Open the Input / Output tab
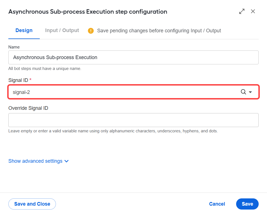This screenshot has height=214, width=267. (x=62, y=30)
